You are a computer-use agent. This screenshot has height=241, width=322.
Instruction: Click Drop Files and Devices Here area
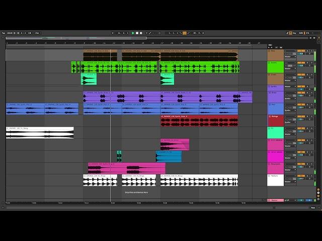[136, 192]
